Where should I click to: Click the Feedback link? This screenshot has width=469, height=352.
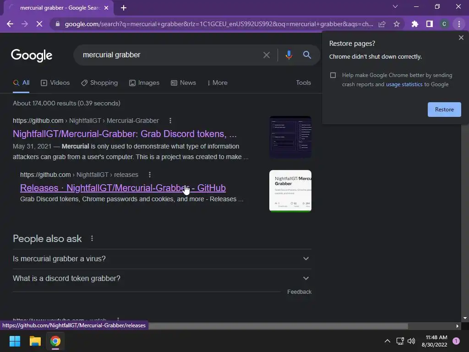(300, 292)
